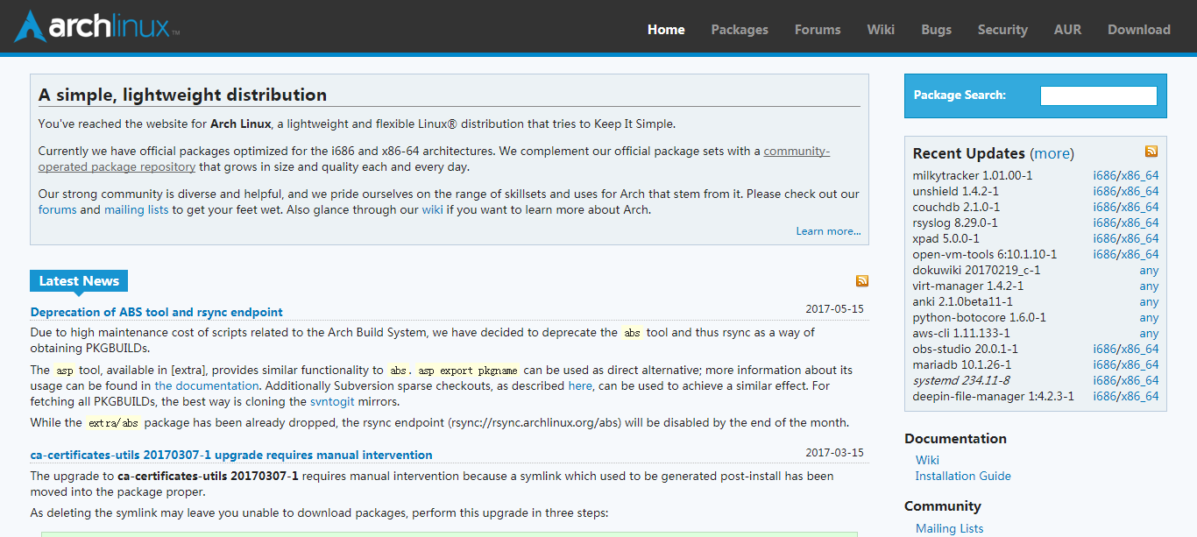Viewport: 1197px width, 537px height.
Task: Open the Packages nav item
Action: pos(740,30)
